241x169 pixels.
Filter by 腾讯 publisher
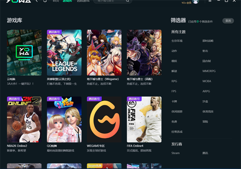click(x=205, y=153)
